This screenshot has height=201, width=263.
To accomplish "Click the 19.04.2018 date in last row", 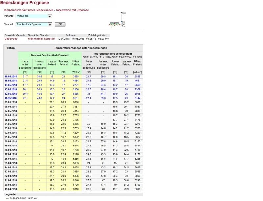I will (11, 189).
